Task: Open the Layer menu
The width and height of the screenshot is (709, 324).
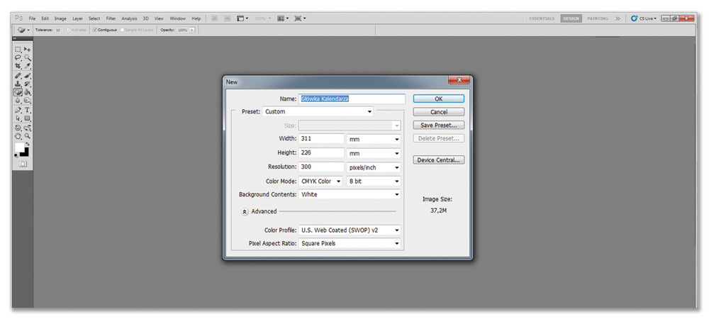Action: (78, 18)
